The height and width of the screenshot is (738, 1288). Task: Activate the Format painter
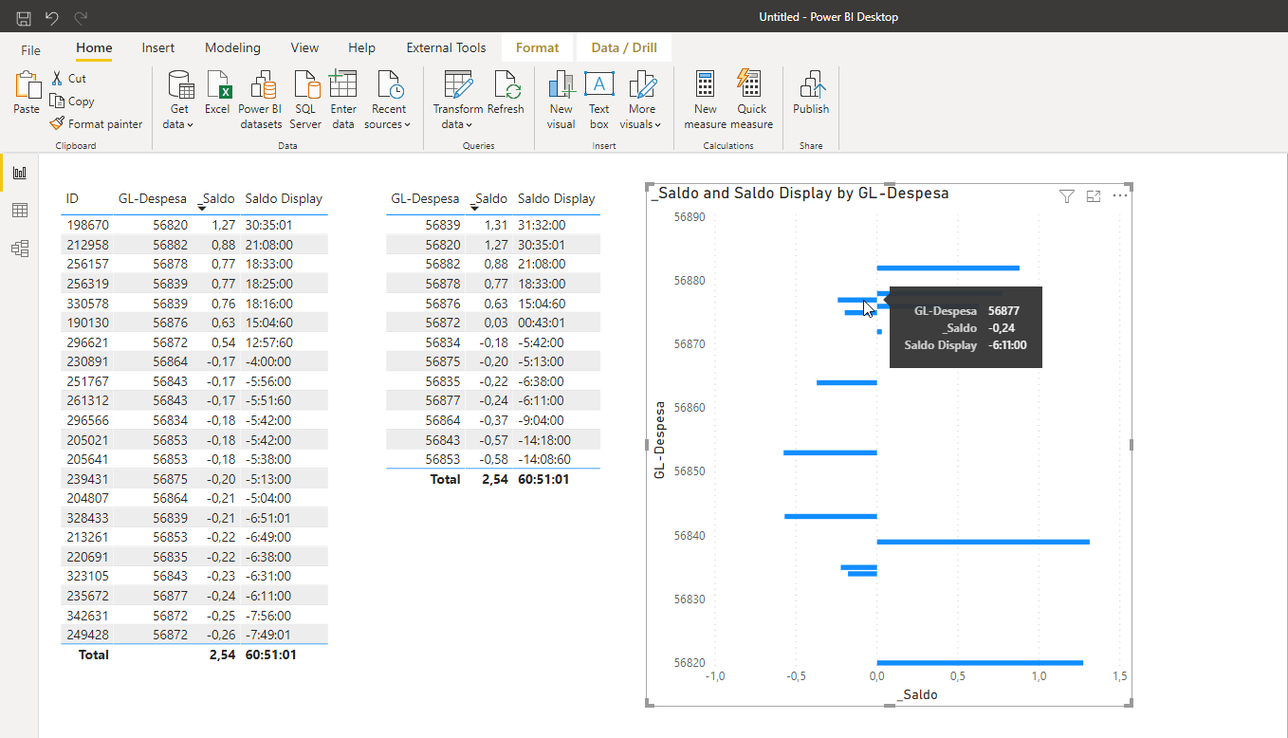[96, 124]
